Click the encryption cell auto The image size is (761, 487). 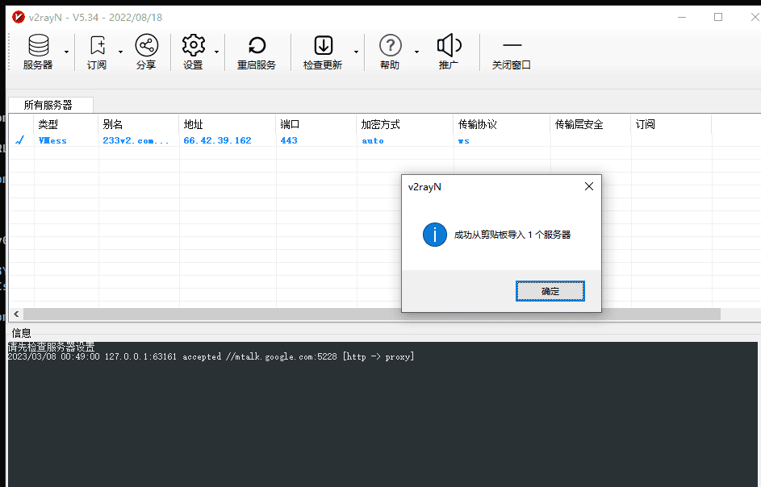click(x=373, y=140)
